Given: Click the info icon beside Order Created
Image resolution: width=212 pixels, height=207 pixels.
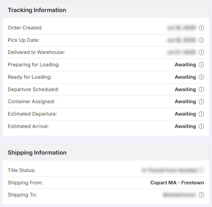Looking at the screenshot, I should pos(201,28).
